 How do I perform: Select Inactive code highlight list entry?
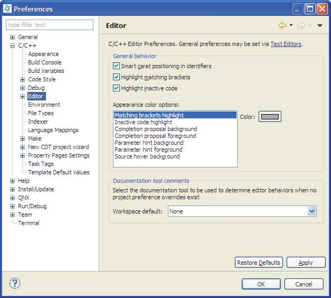pyautogui.click(x=143, y=122)
